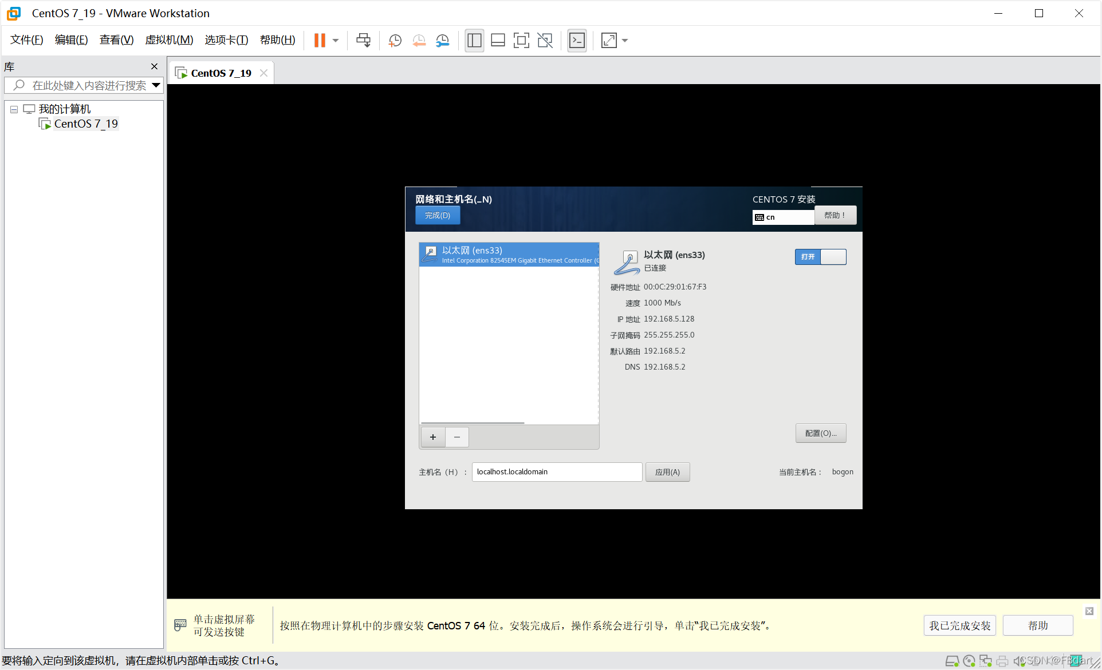Click the hostname input field
The width and height of the screenshot is (1102, 670).
(x=556, y=472)
